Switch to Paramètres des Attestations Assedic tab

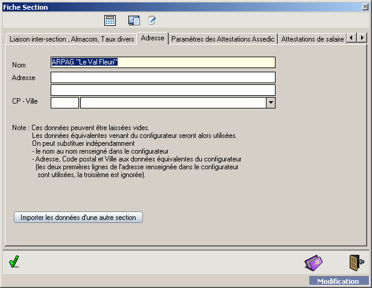coord(222,39)
